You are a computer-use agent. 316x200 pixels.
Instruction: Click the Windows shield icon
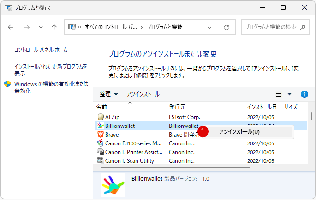pyautogui.click(x=7, y=84)
